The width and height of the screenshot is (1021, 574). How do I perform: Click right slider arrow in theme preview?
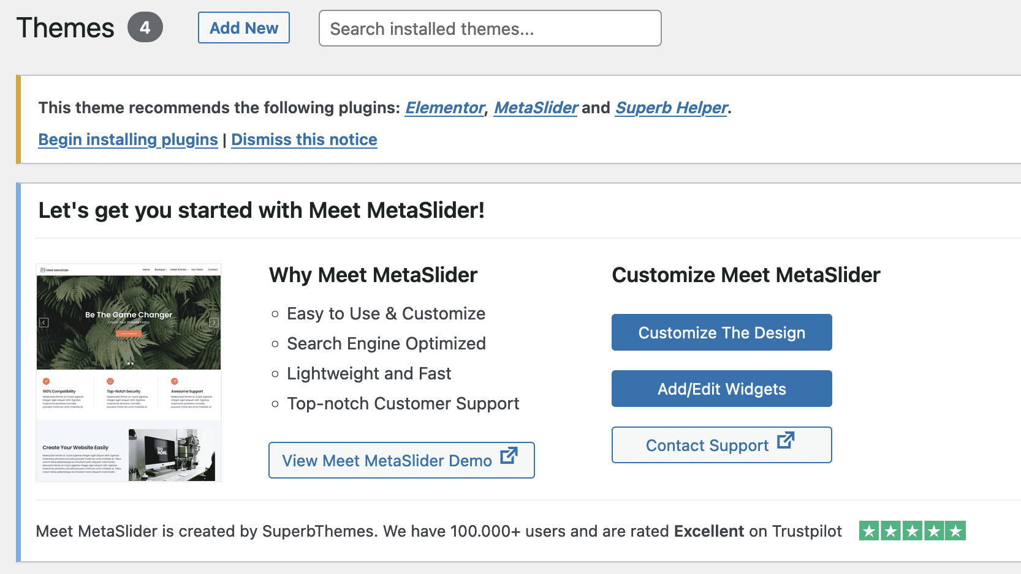(x=214, y=322)
